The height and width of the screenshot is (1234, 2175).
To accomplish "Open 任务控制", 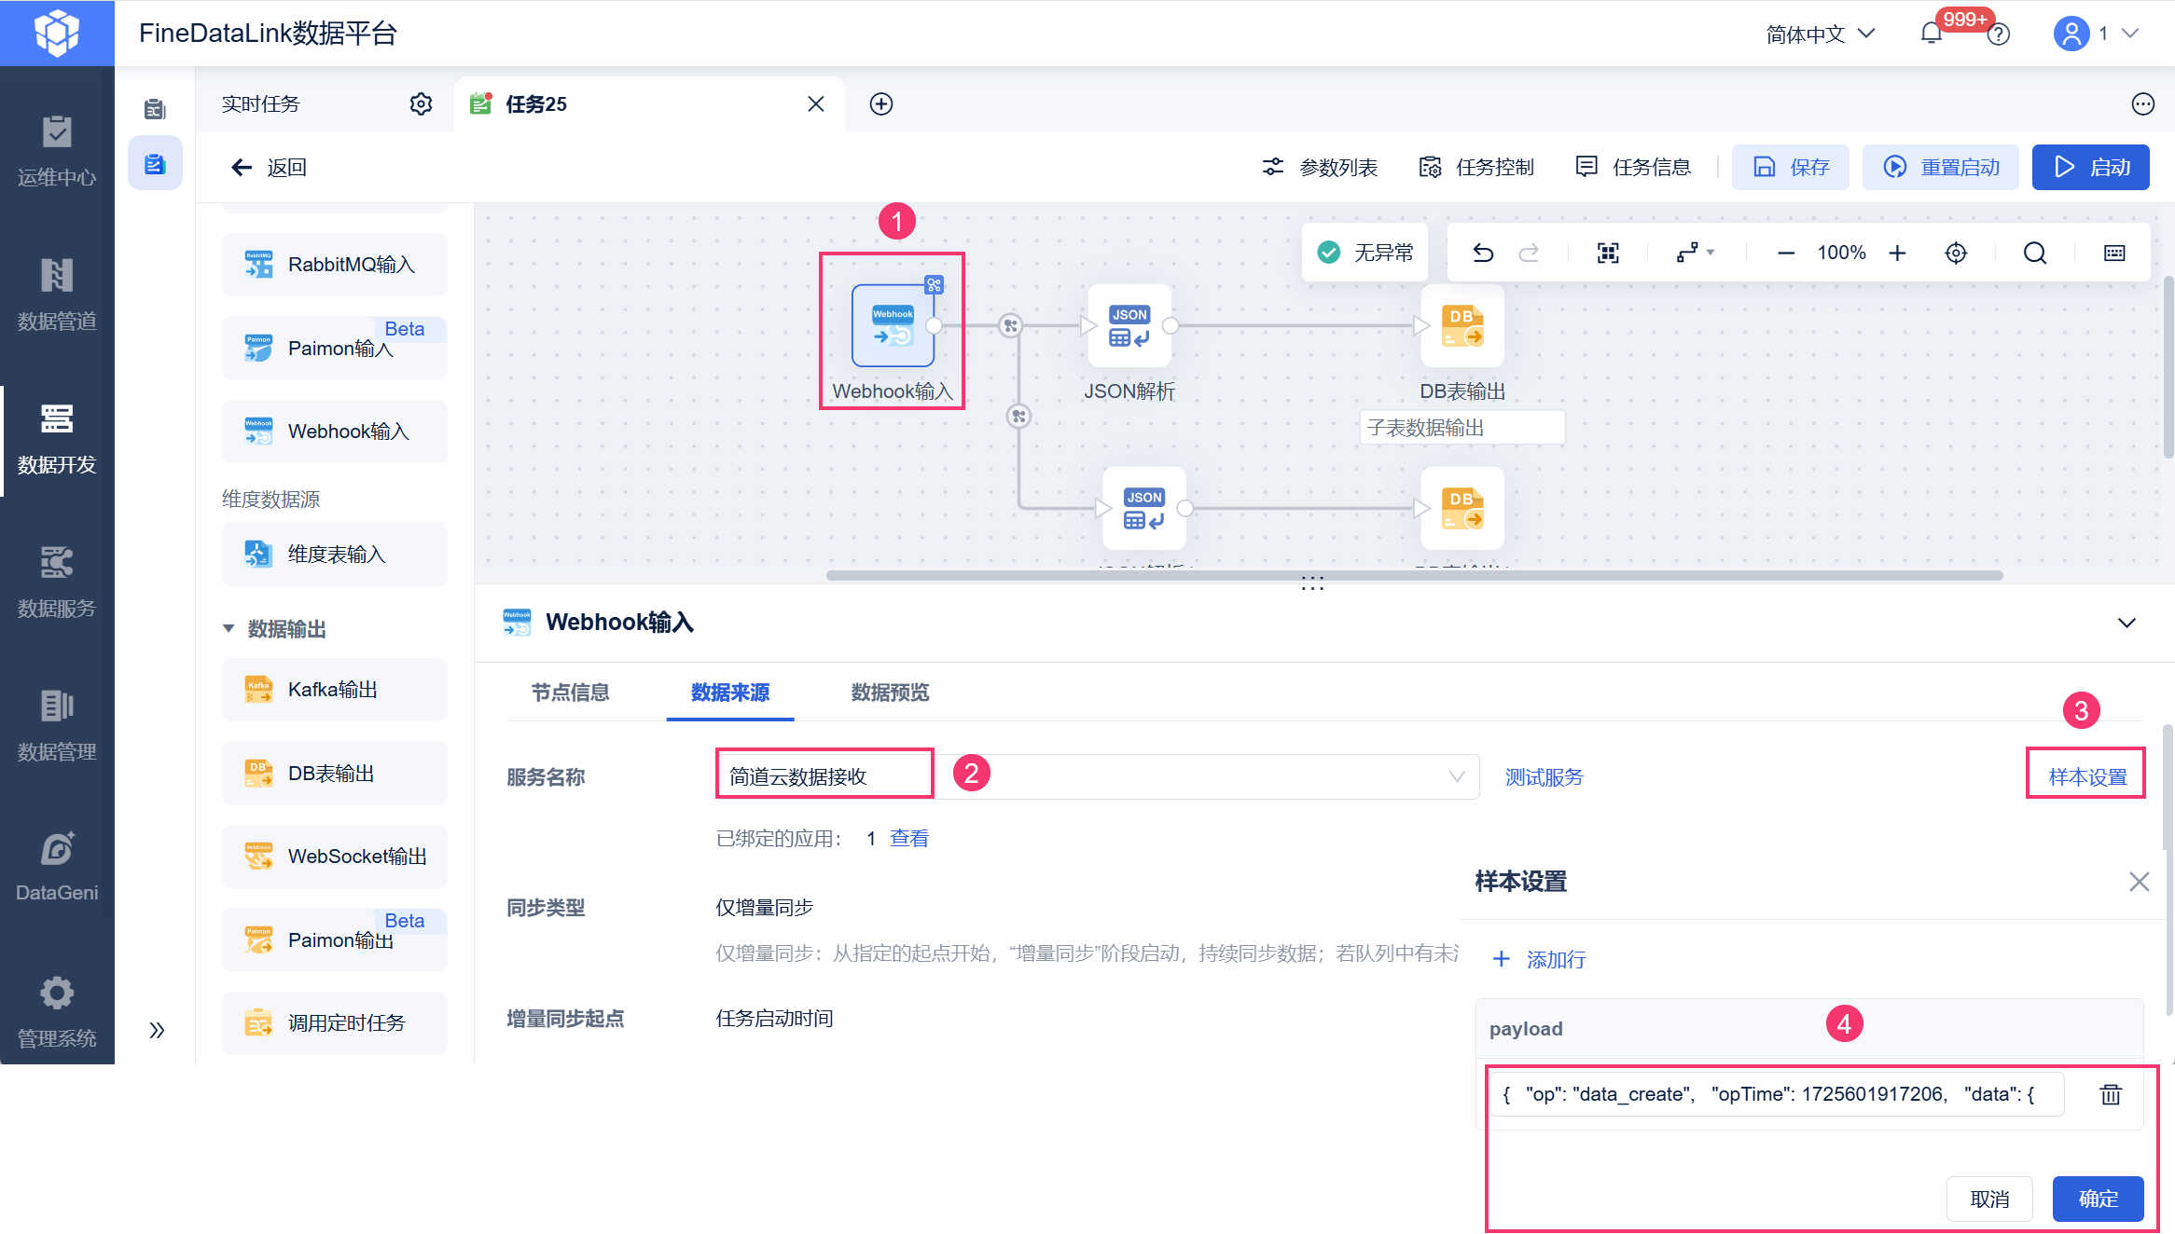I will click(x=1476, y=167).
